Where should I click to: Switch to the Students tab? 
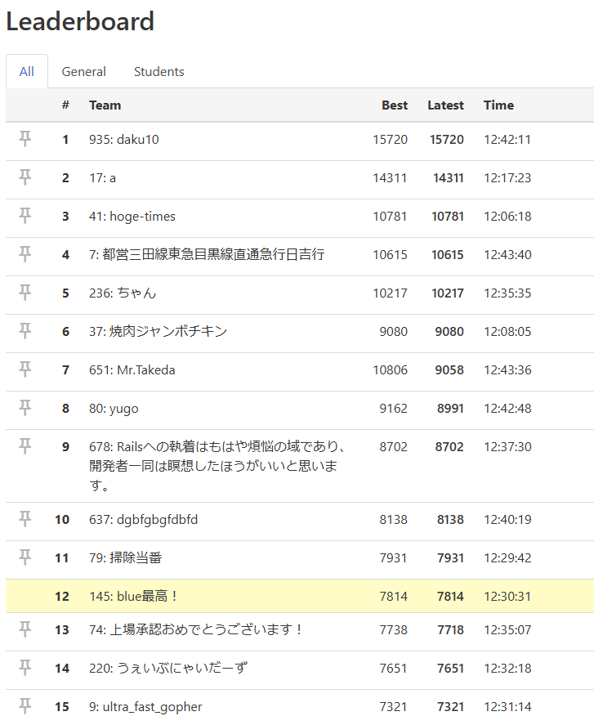click(x=159, y=72)
